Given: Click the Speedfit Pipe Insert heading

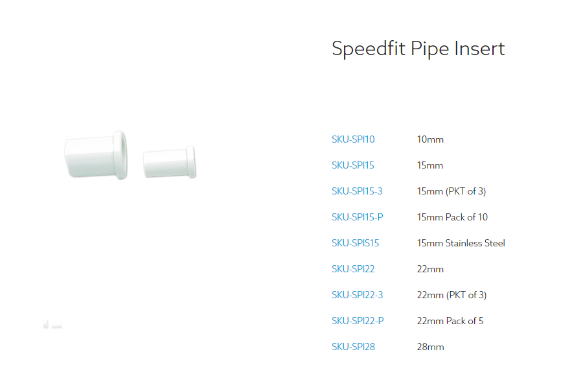Looking at the screenshot, I should coord(418,49).
